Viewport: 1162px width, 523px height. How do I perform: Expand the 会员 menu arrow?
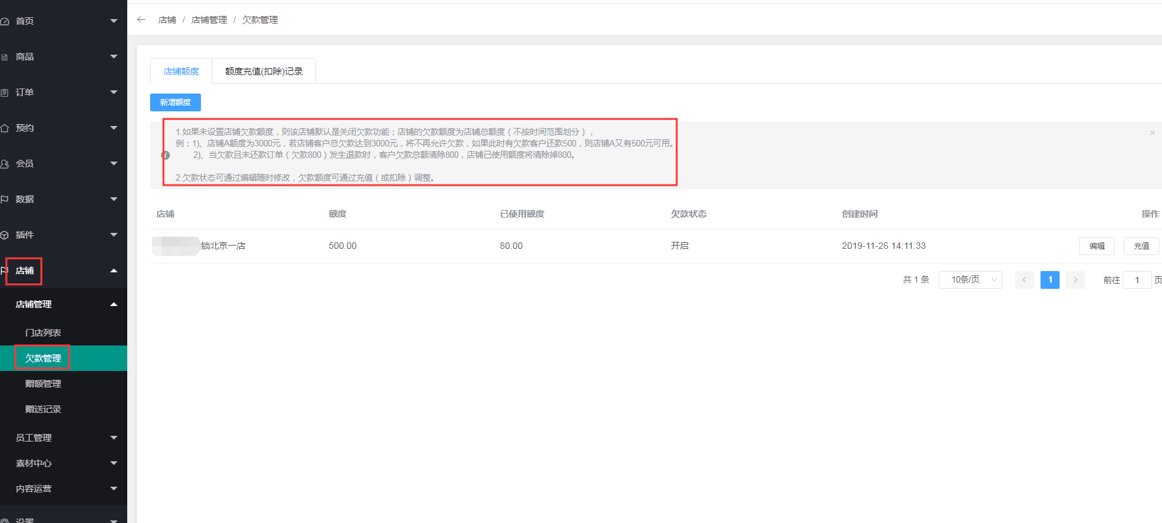(114, 164)
